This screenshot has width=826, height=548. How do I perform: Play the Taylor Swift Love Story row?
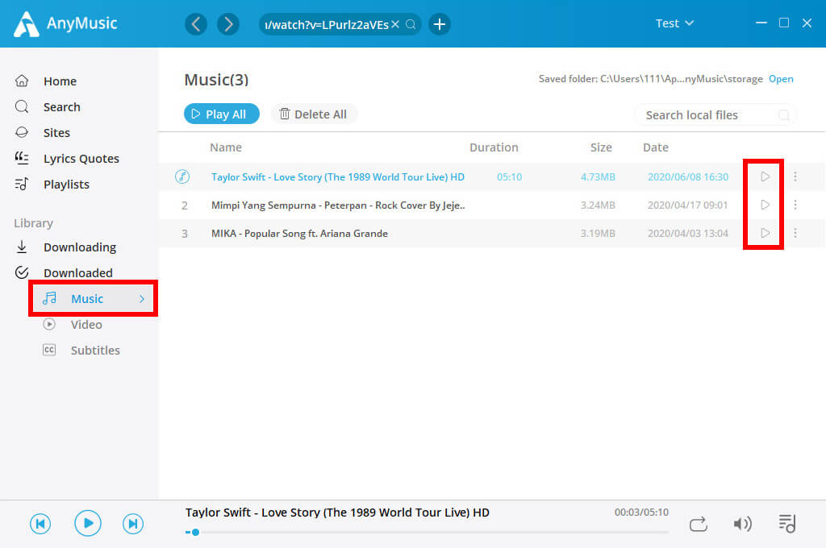[765, 176]
